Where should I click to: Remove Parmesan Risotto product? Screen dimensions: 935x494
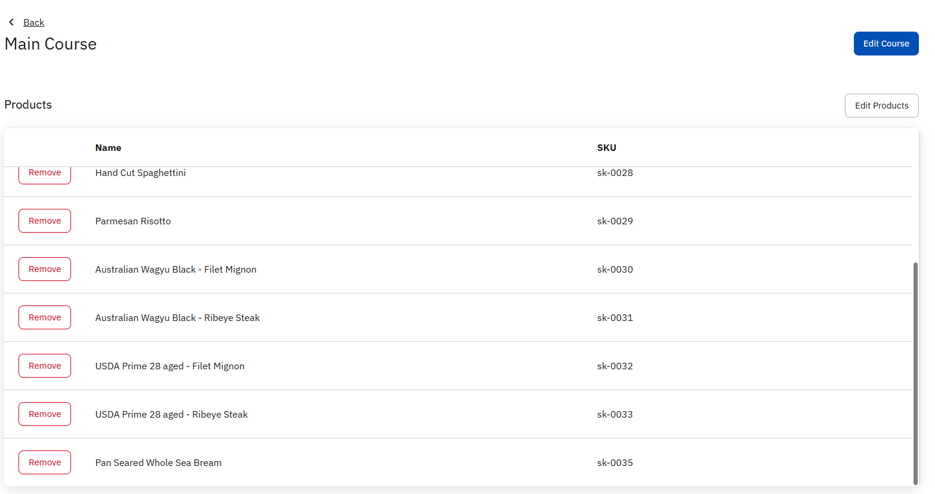(x=45, y=221)
